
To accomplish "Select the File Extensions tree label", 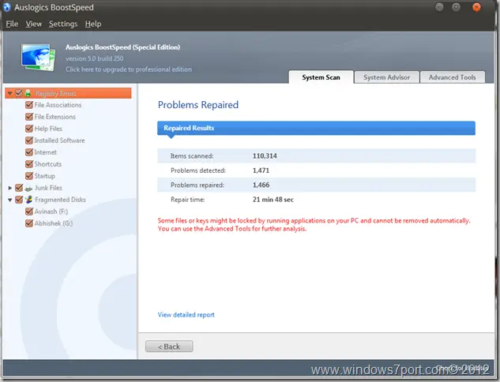I will pos(55,117).
